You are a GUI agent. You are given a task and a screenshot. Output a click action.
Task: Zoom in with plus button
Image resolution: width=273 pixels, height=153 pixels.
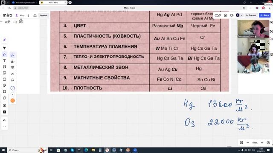click(x=262, y=143)
